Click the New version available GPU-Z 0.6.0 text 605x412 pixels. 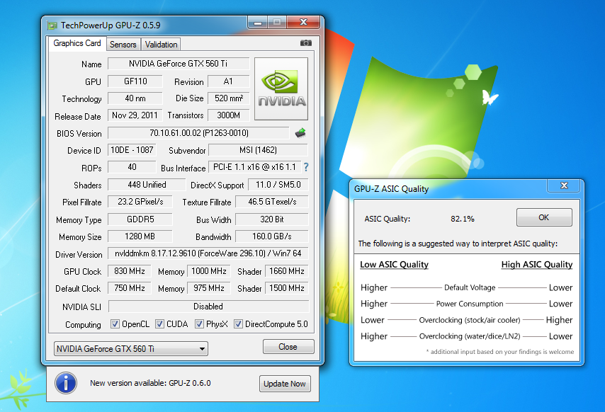point(150,383)
